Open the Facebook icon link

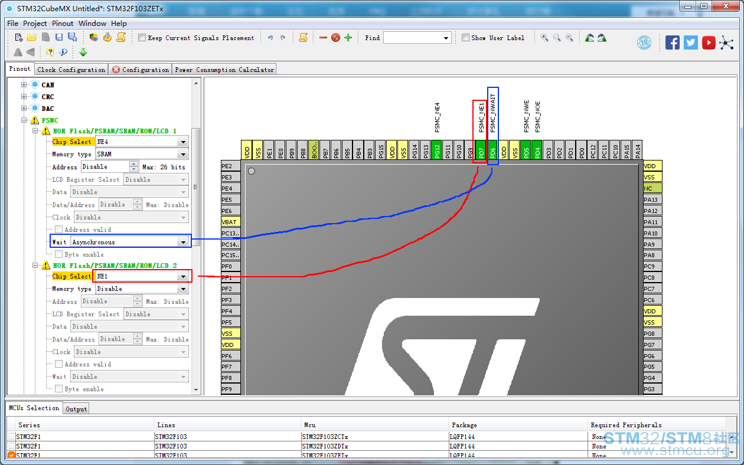pos(672,42)
